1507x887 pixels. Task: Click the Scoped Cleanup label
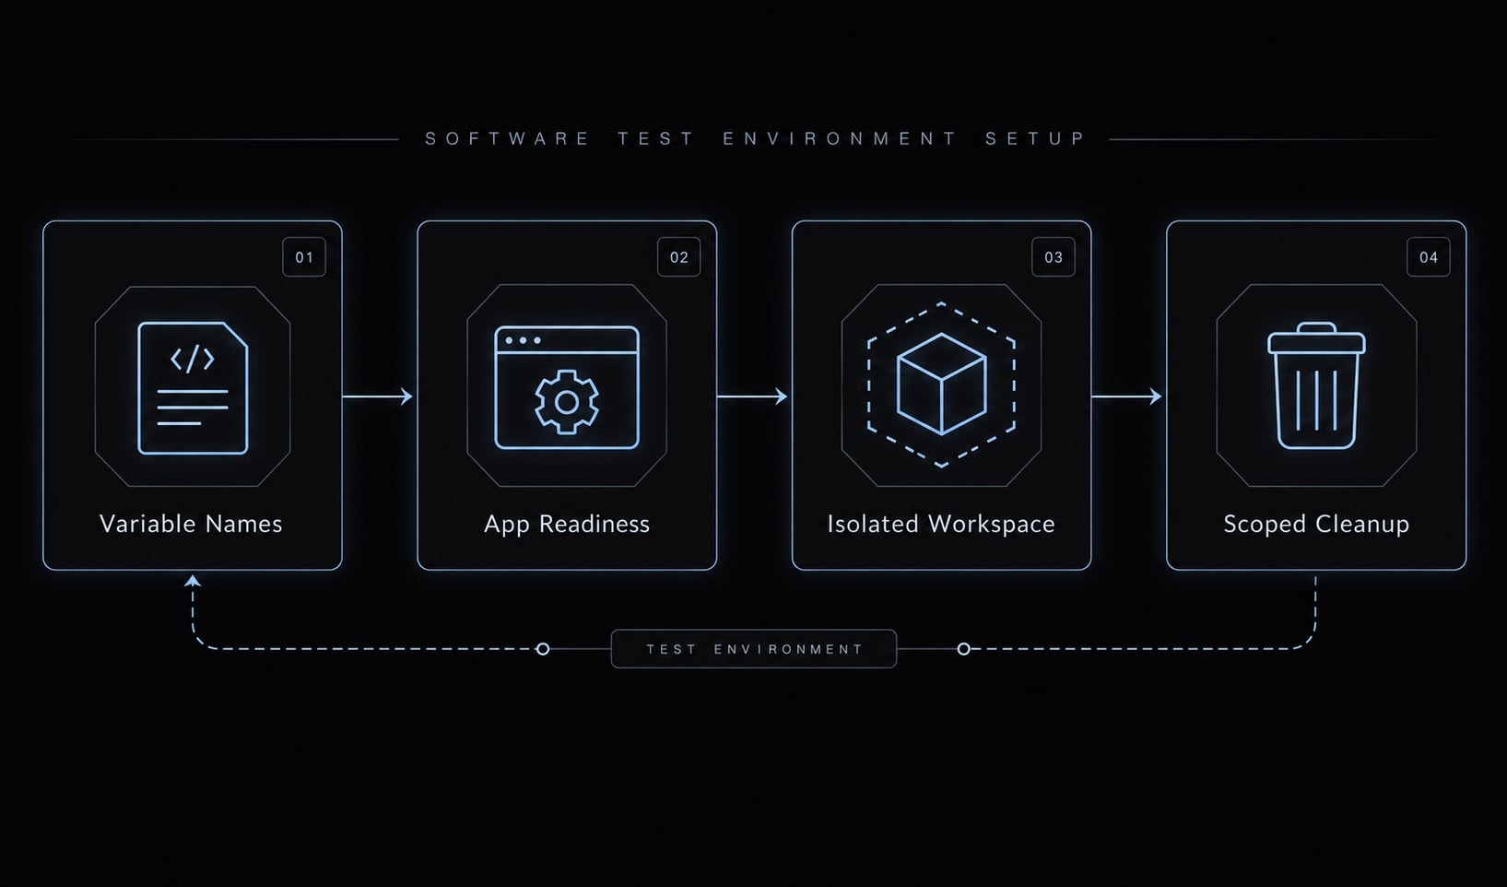point(1316,525)
